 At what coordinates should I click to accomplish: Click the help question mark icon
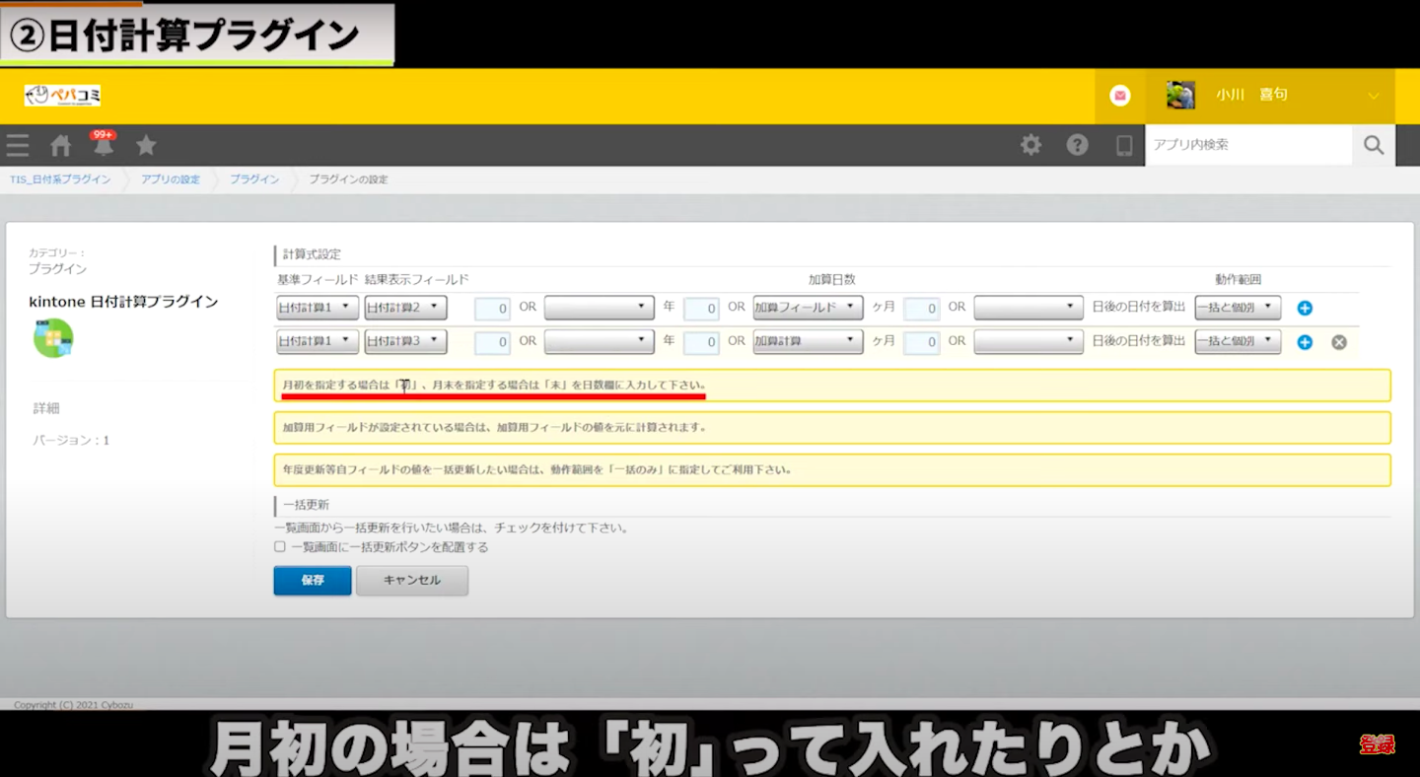coord(1077,146)
